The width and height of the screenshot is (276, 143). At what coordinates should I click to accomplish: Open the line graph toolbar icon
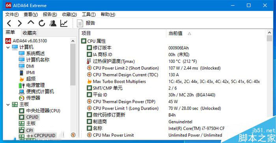[64, 23]
